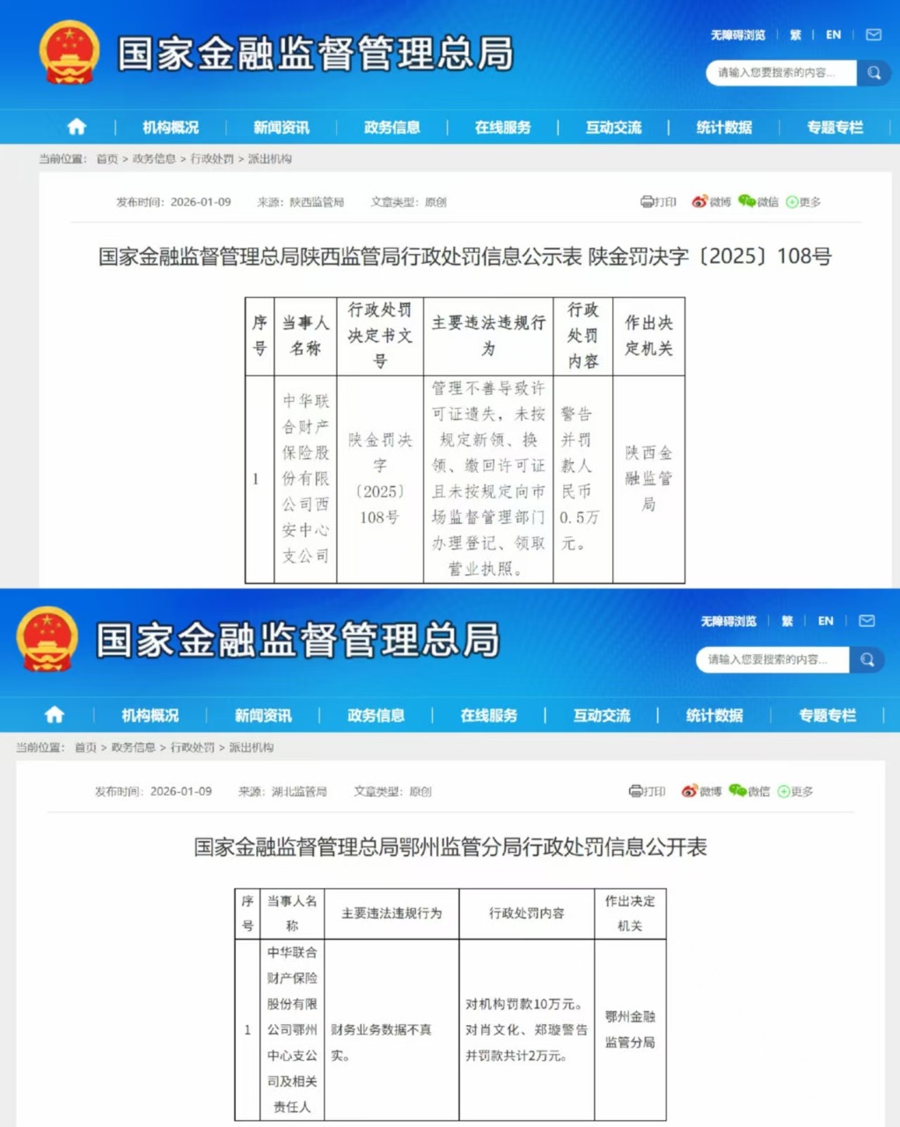Share the Ezhou notice to 微信
This screenshot has height=1127, width=900.
click(x=750, y=791)
